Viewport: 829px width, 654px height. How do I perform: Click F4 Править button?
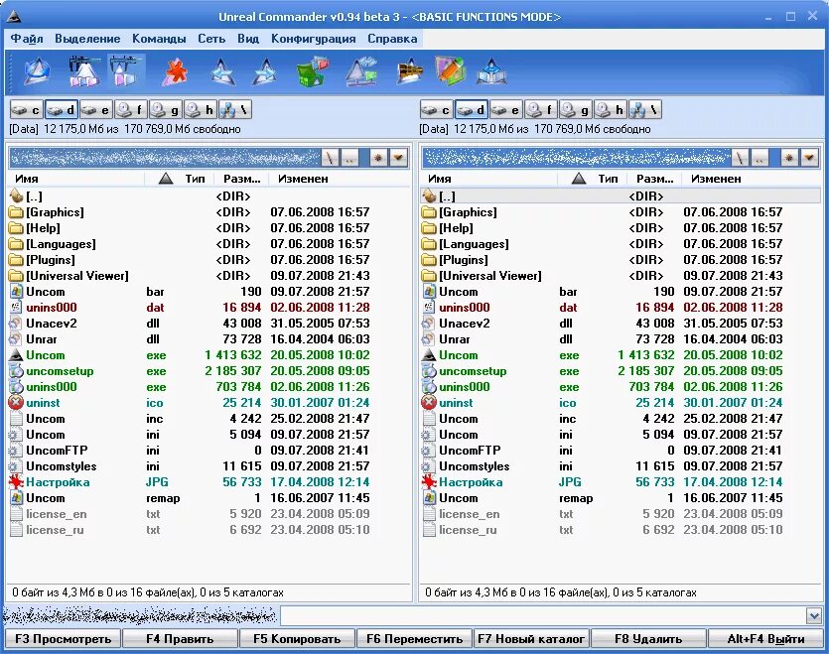coord(180,639)
